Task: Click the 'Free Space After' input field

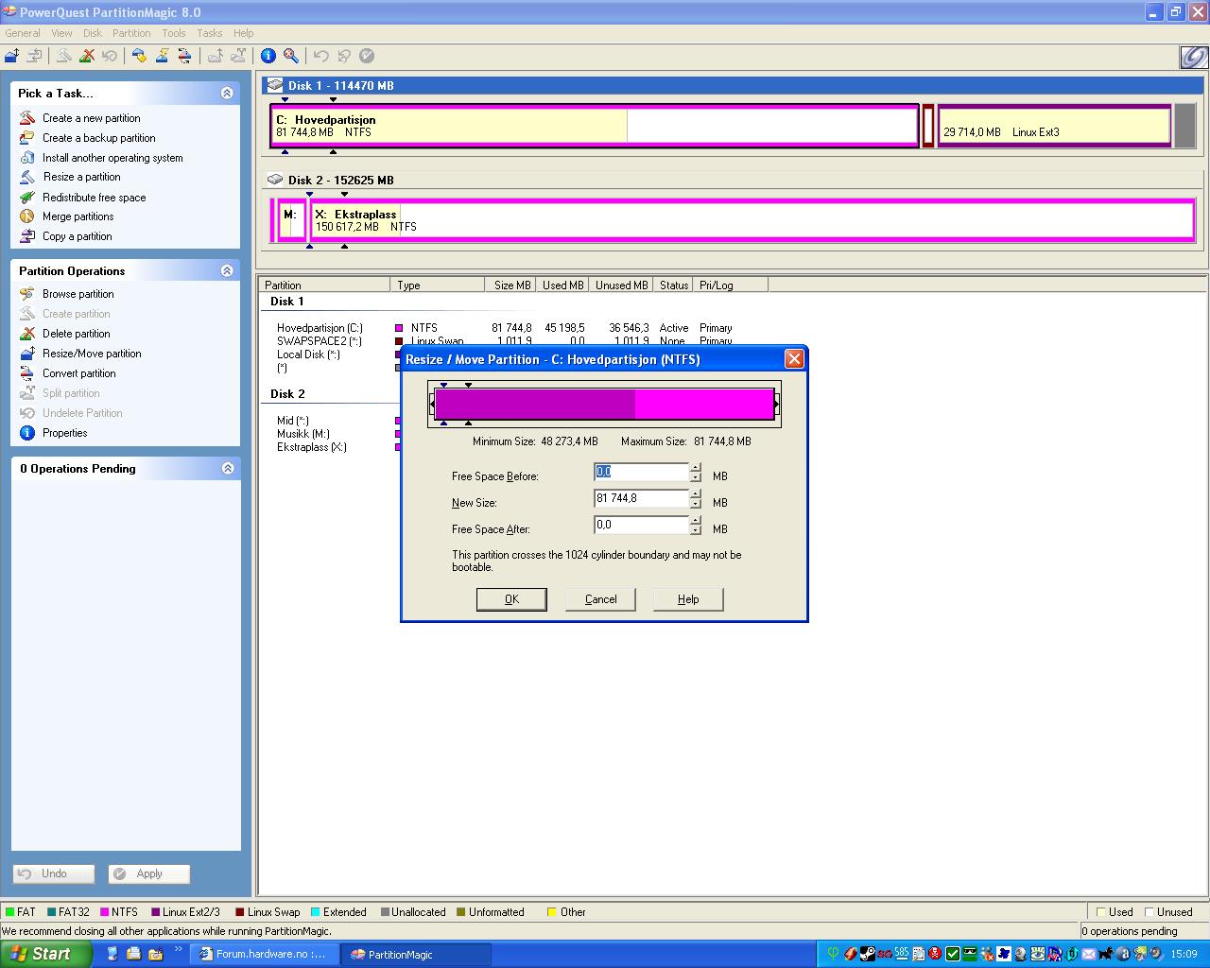Action: point(641,525)
